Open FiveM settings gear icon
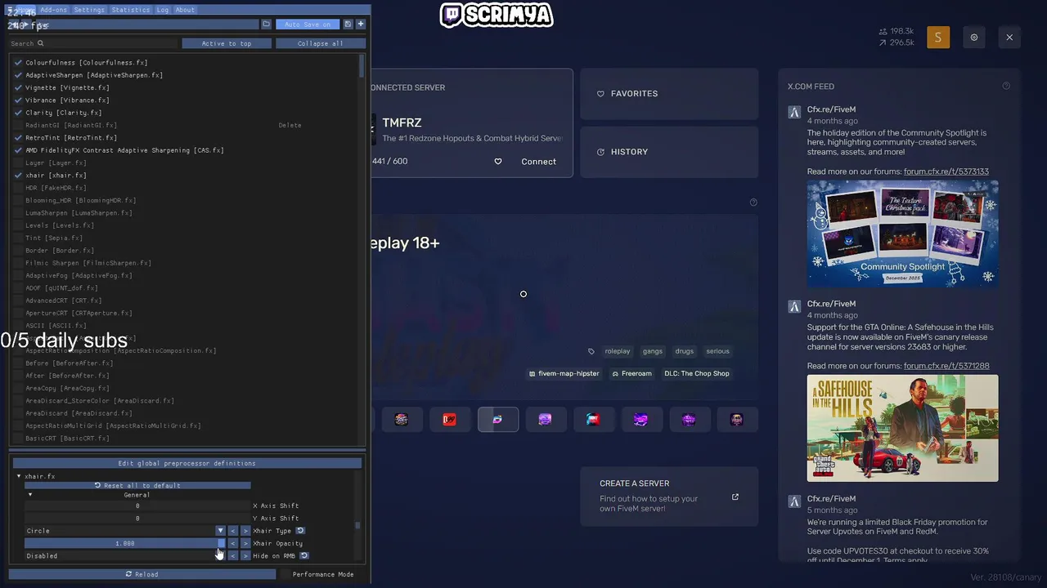This screenshot has height=588, width=1047. tap(974, 38)
